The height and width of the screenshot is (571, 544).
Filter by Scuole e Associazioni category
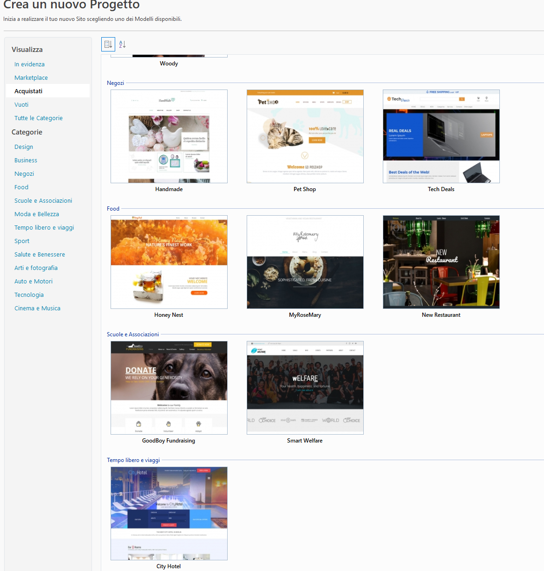coord(43,201)
